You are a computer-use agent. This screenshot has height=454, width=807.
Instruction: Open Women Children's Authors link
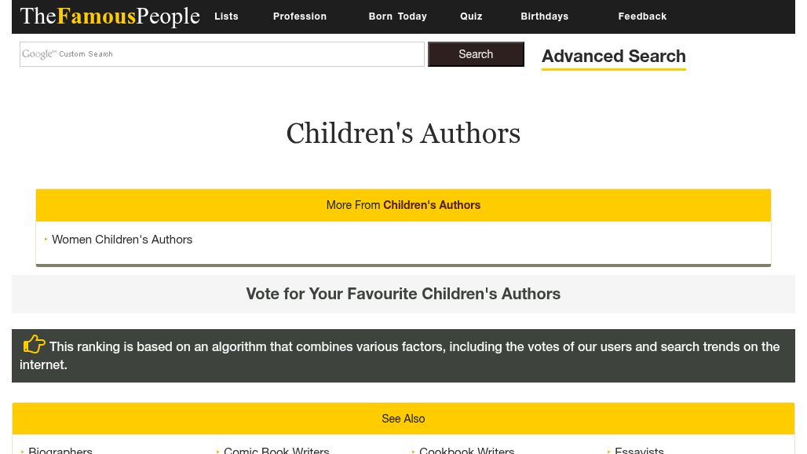tap(122, 240)
